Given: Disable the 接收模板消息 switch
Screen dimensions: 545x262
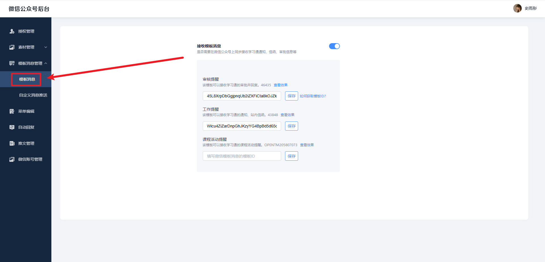Looking at the screenshot, I should pos(334,46).
